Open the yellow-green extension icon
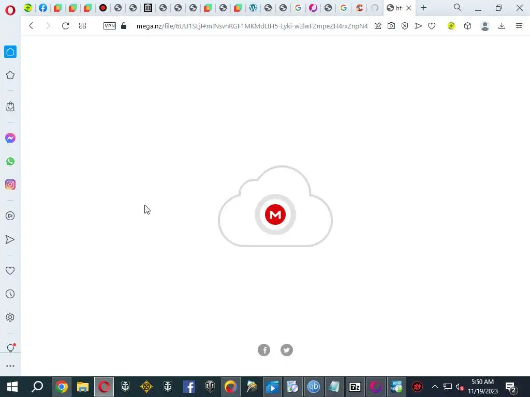 point(451,26)
